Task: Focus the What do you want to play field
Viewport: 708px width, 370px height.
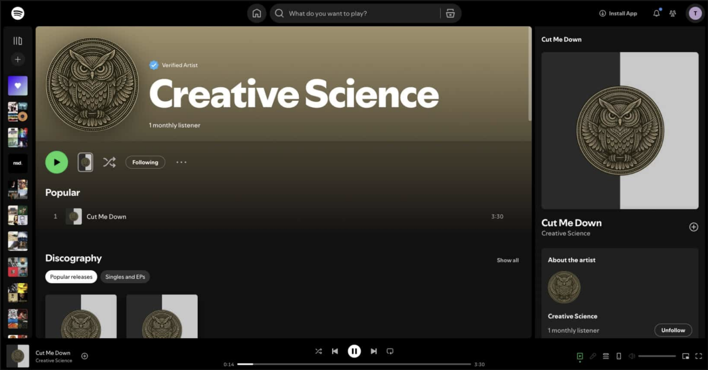Action: click(363, 13)
